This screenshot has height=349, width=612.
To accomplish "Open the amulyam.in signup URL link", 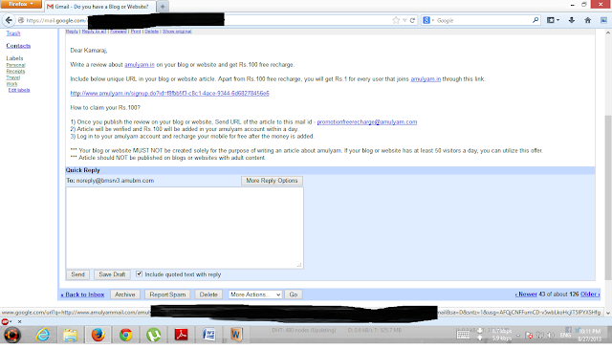I will pyautogui.click(x=170, y=94).
